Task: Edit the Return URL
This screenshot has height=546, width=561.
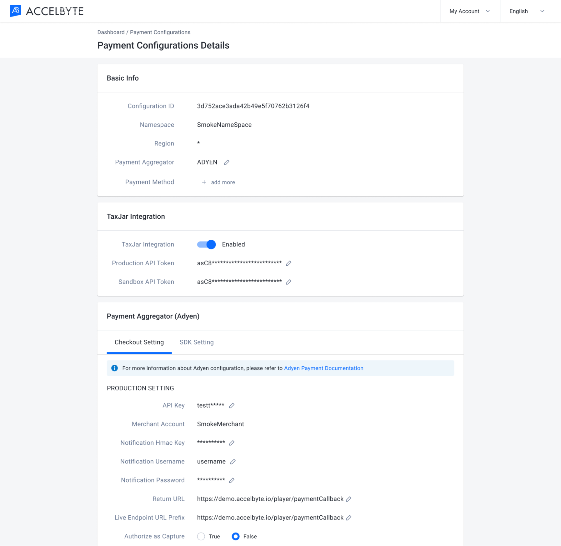Action: 349,499
